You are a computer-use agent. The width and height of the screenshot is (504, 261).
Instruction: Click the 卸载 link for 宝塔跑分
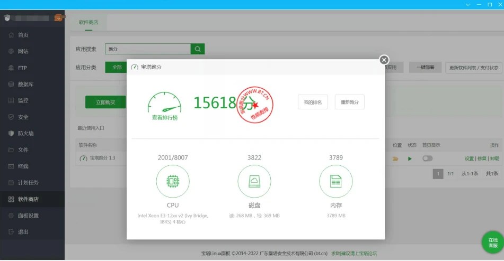[x=494, y=159]
